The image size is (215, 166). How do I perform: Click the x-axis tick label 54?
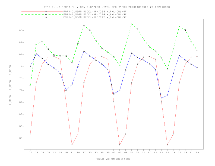tap(138, 152)
